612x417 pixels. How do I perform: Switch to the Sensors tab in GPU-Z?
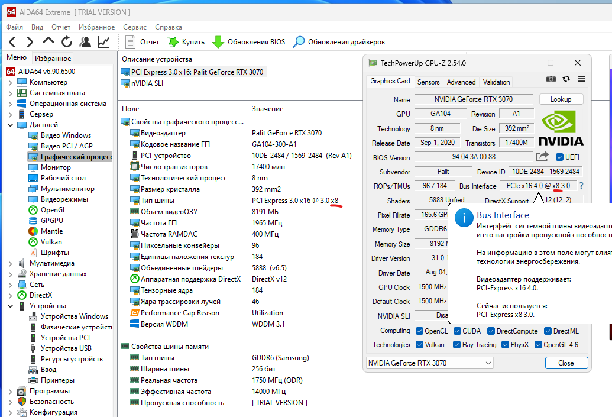click(x=428, y=82)
